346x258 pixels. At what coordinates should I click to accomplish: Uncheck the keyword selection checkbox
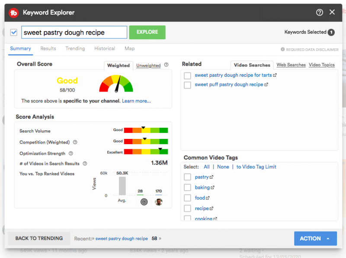point(14,32)
